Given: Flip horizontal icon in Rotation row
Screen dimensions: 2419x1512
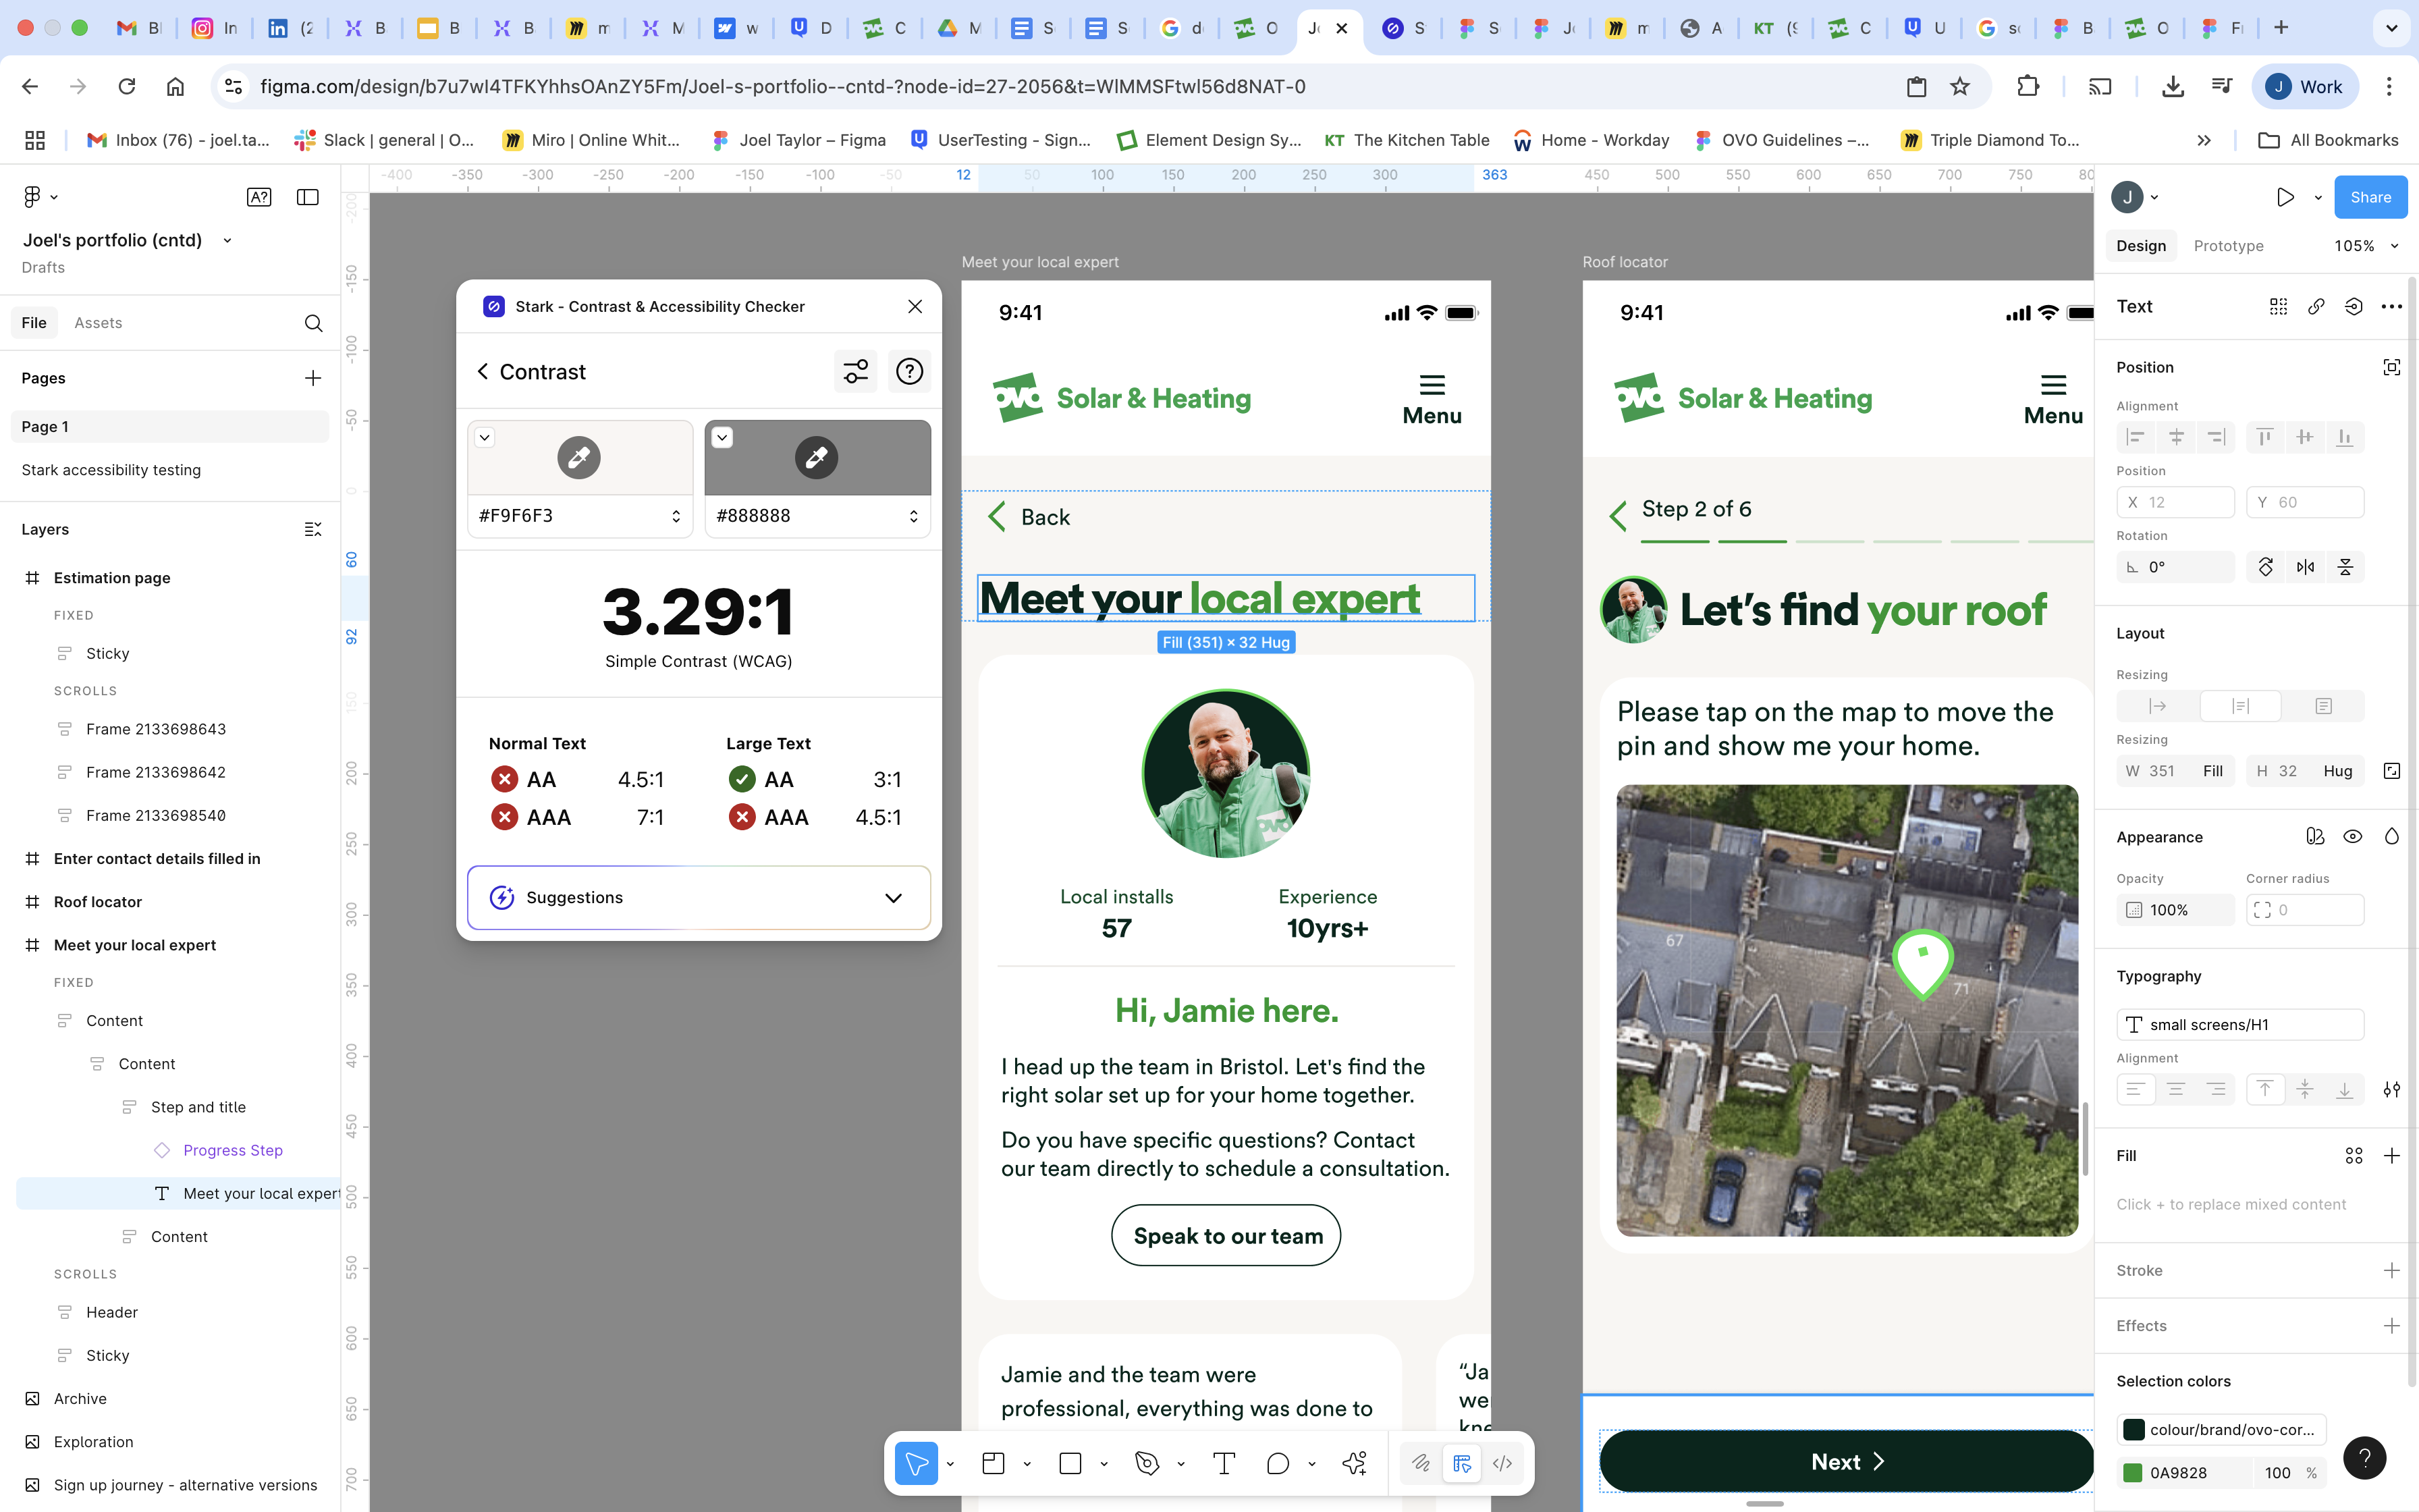Looking at the screenshot, I should pos(2305,567).
